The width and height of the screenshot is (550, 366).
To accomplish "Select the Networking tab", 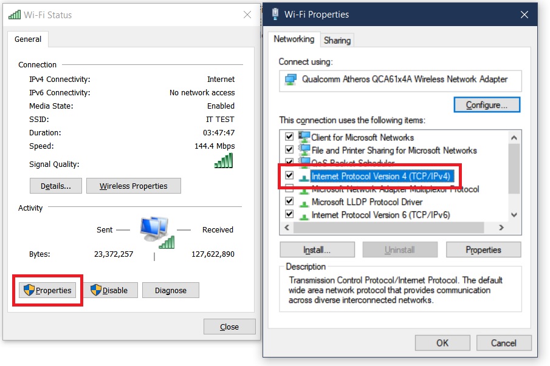I will [x=294, y=39].
